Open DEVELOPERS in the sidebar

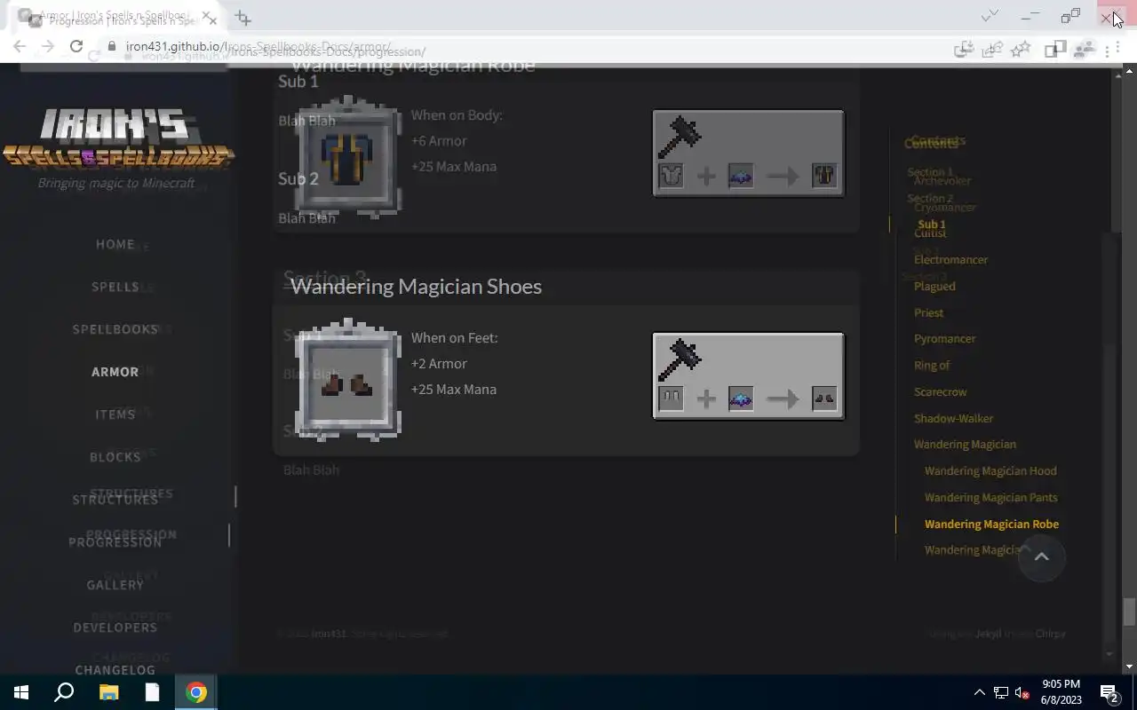pyautogui.click(x=115, y=627)
